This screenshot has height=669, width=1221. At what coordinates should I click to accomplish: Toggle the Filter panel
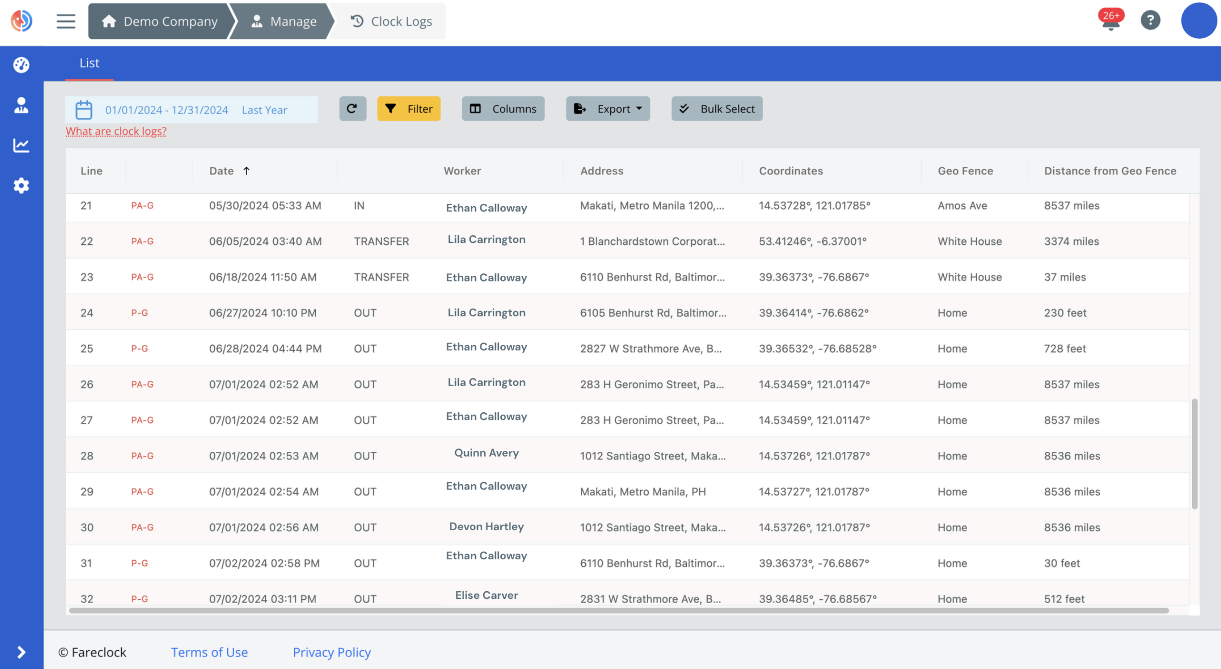[408, 109]
